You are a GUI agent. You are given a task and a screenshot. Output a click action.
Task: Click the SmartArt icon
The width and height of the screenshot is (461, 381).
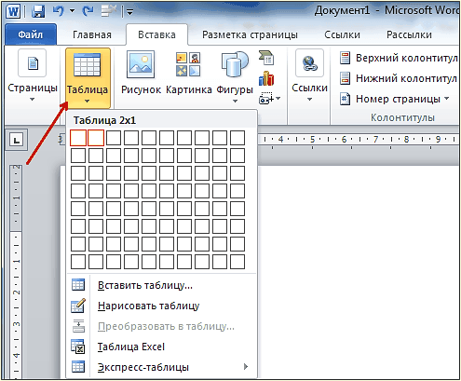coord(266,58)
